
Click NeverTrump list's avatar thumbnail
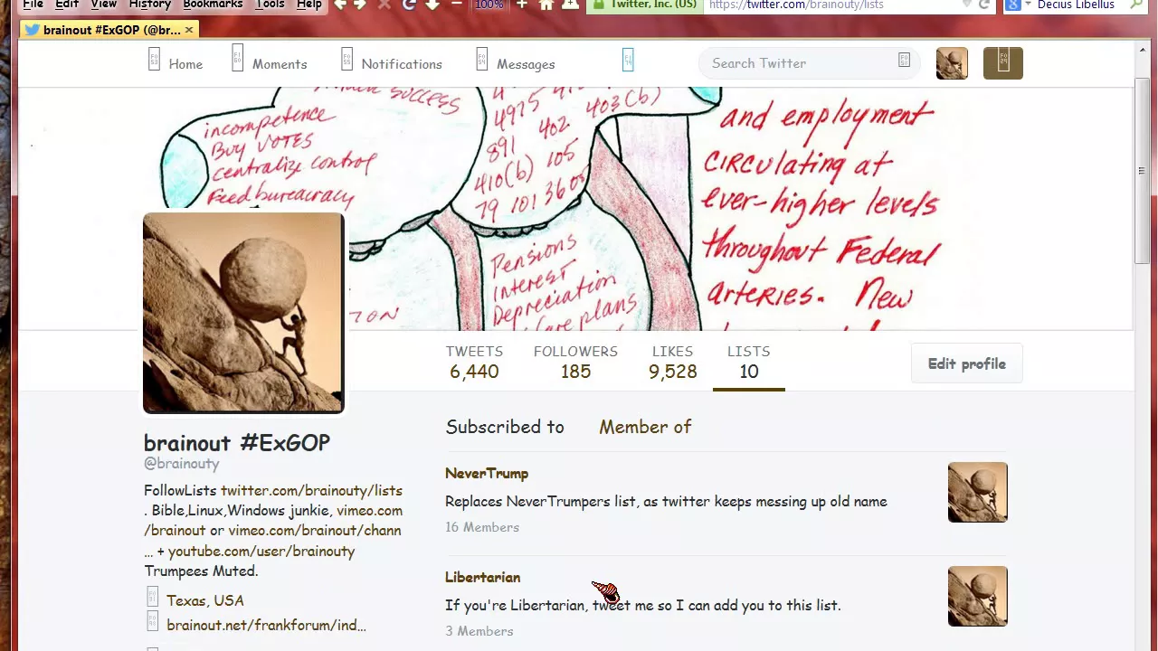pos(977,492)
